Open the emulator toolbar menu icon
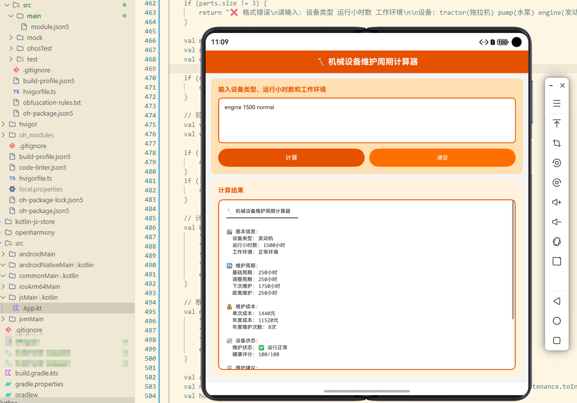The image size is (577, 403). tap(557, 103)
